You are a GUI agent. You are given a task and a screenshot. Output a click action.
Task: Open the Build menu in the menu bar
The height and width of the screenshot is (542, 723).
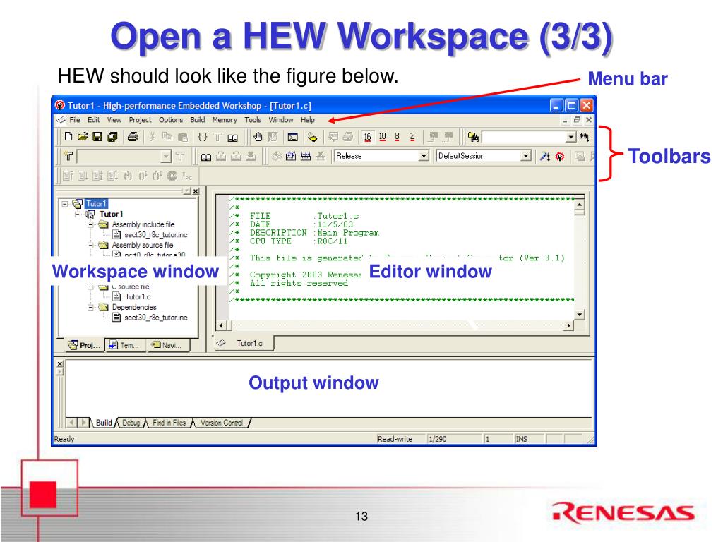[x=198, y=120]
